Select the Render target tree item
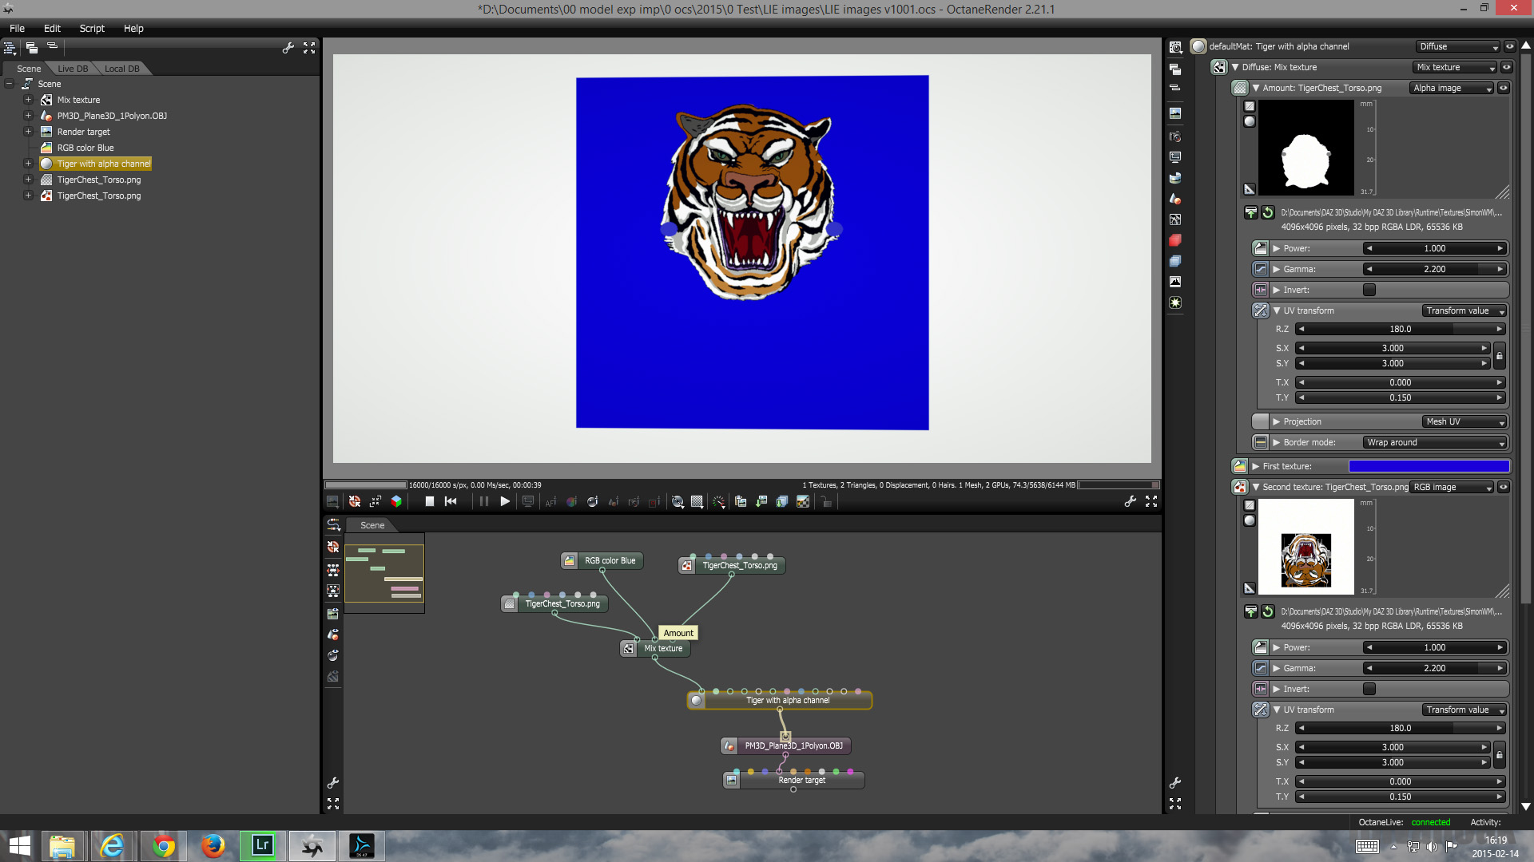 [x=83, y=132]
